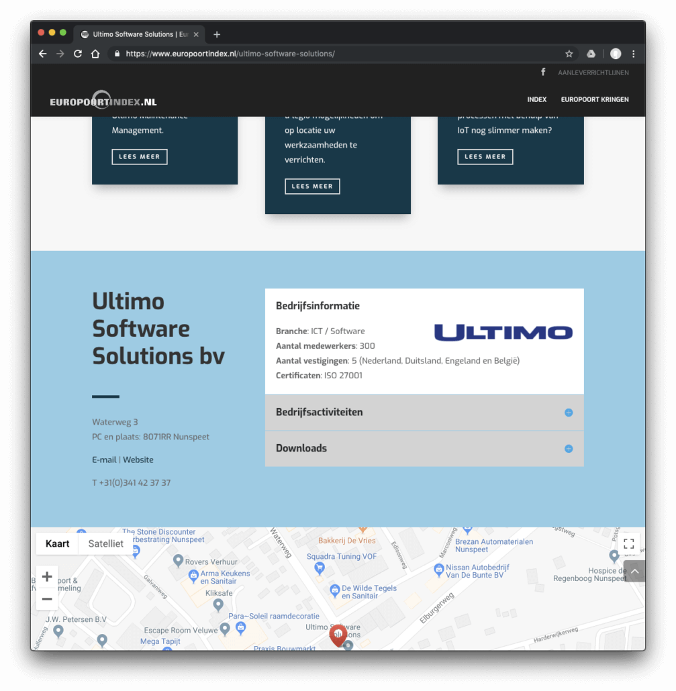Click the red Ultimo location marker
This screenshot has width=676, height=691.
coord(338,635)
